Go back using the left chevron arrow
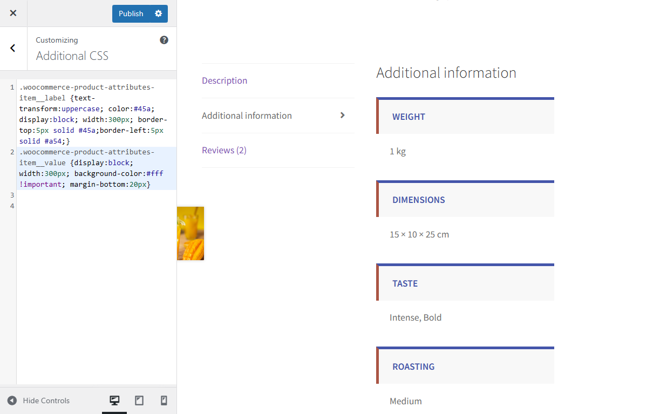This screenshot has width=660, height=414. pos(13,48)
